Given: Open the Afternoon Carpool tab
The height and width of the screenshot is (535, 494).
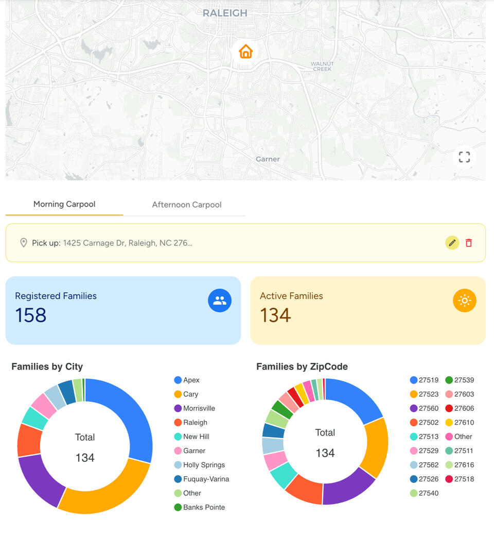Looking at the screenshot, I should [x=186, y=205].
